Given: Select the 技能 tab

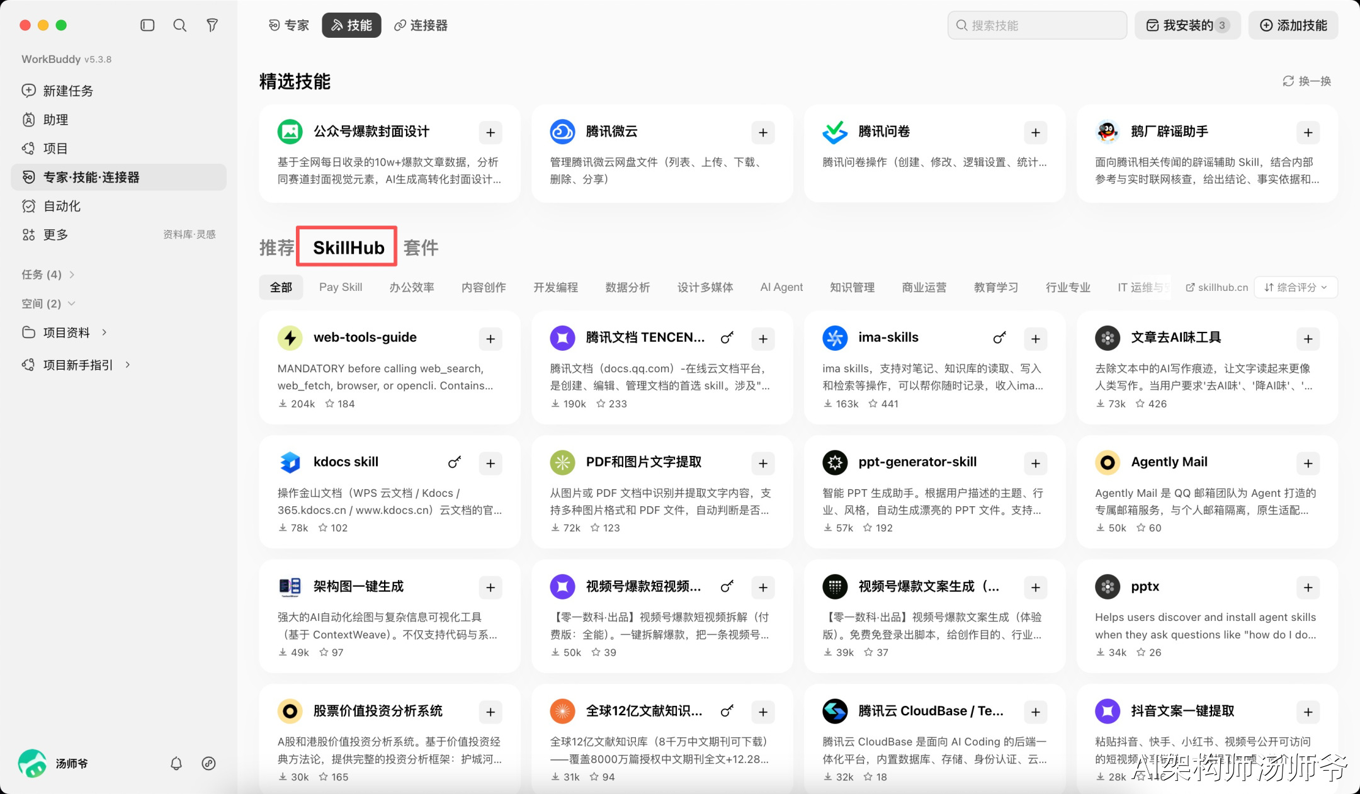Looking at the screenshot, I should (351, 25).
